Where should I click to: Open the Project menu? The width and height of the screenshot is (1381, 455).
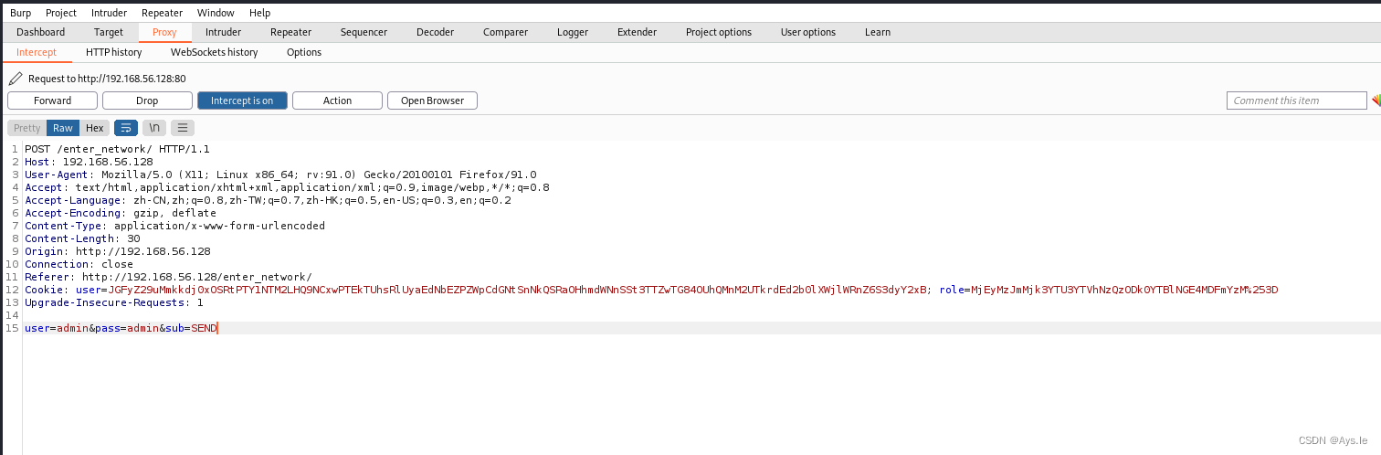(x=61, y=13)
